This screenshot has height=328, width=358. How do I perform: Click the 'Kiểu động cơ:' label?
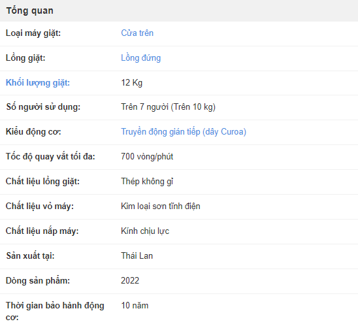(33, 132)
